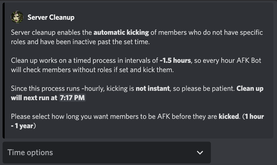Click the Server Cleanup embed title
The width and height of the screenshot is (277, 165).
tap(51, 17)
